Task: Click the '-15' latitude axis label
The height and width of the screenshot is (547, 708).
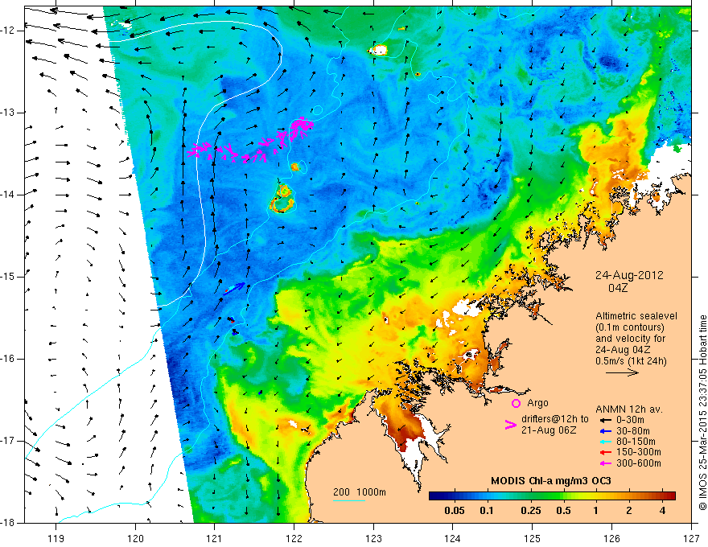Action: coord(7,277)
